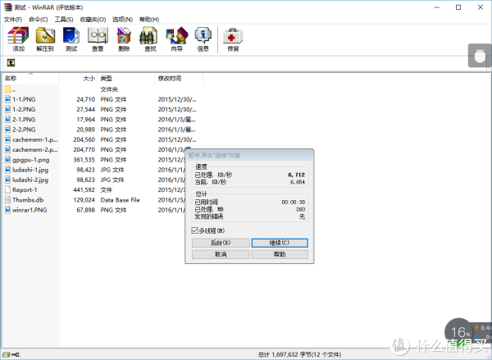Click the Background (后台) button

point(221,243)
